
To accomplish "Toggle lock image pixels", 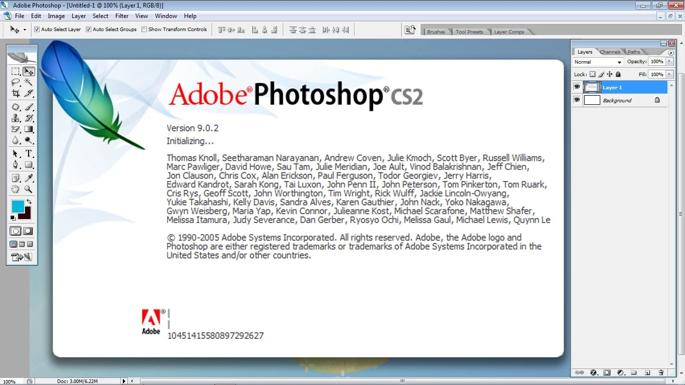I will (601, 74).
